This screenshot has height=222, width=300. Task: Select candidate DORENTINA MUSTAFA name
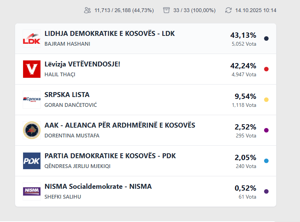(72, 136)
